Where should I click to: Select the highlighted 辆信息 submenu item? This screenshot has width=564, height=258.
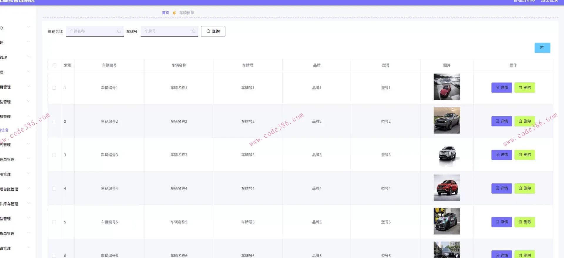(x=4, y=130)
